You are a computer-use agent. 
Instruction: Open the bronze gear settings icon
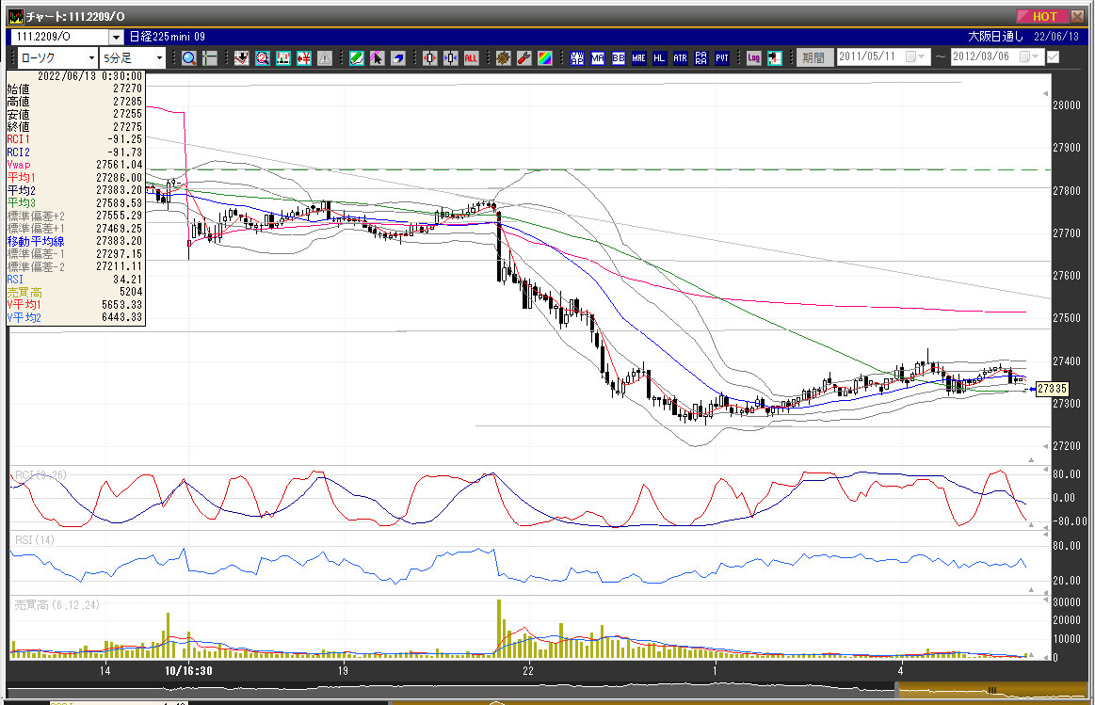tap(503, 58)
